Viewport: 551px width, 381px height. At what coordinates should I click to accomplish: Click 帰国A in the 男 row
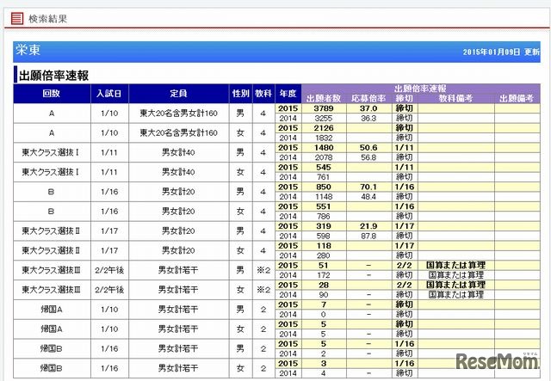pos(52,310)
